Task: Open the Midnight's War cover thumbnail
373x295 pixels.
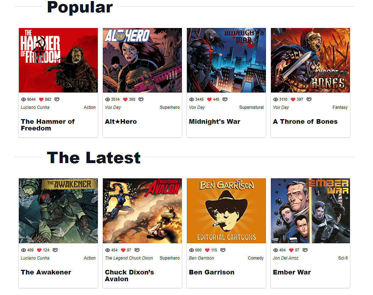Action: point(226,60)
